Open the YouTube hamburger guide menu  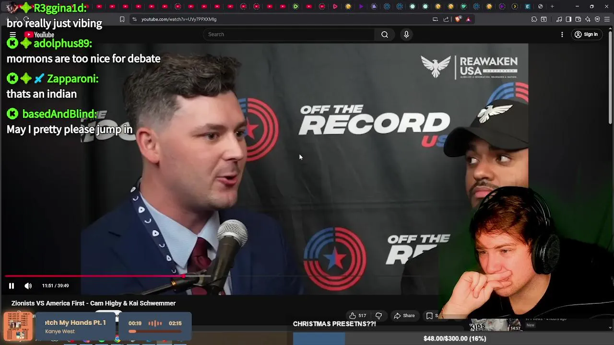(13, 34)
